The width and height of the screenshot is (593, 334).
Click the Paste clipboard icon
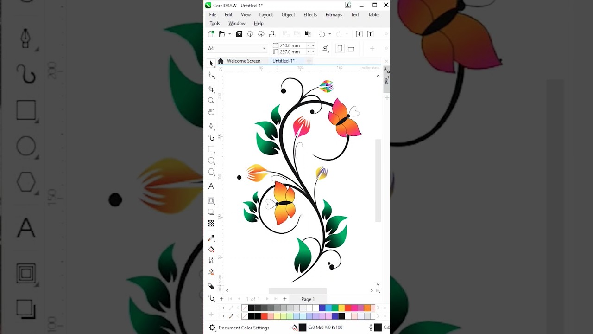coord(308,34)
